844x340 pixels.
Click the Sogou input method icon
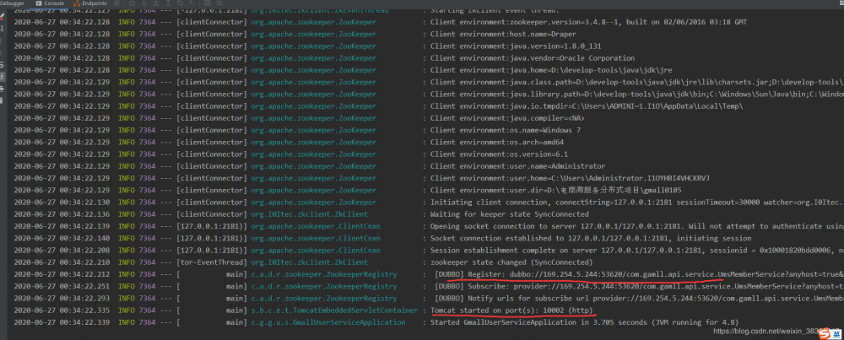click(824, 335)
